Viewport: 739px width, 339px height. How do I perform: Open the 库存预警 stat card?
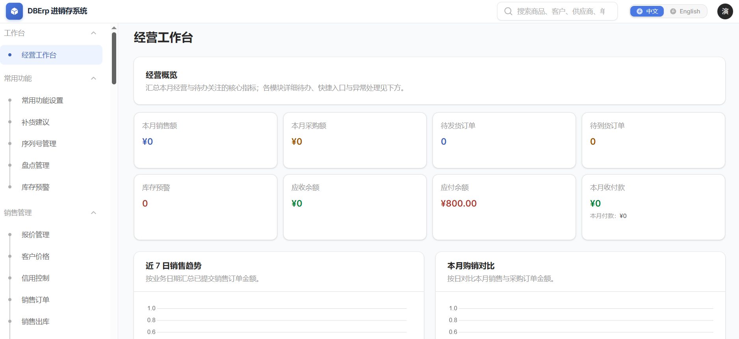[x=206, y=207]
